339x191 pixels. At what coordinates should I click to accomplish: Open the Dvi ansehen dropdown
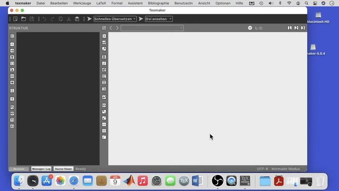159,19
